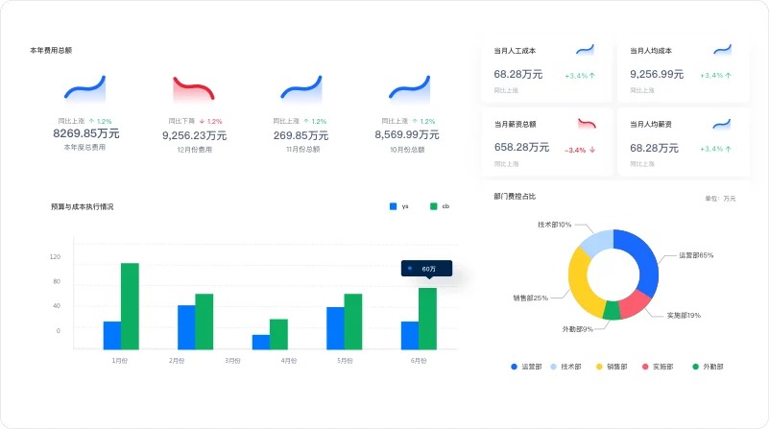Click the 120 y-axis tick label
The image size is (770, 429).
55,256
